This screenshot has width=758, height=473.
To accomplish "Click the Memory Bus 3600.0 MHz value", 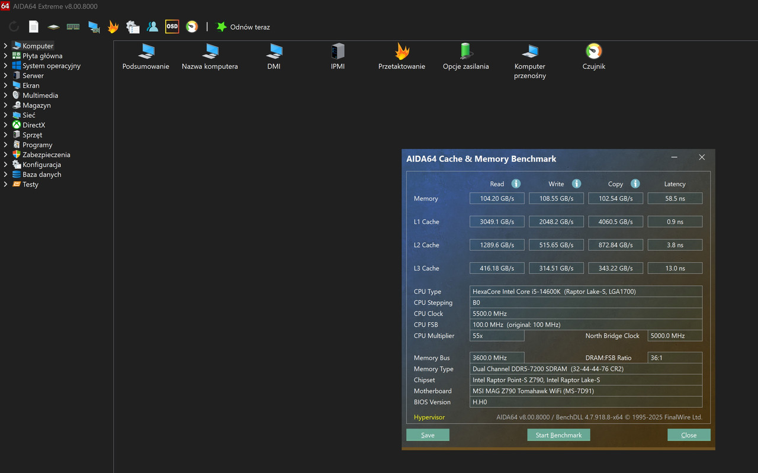I will 497,358.
